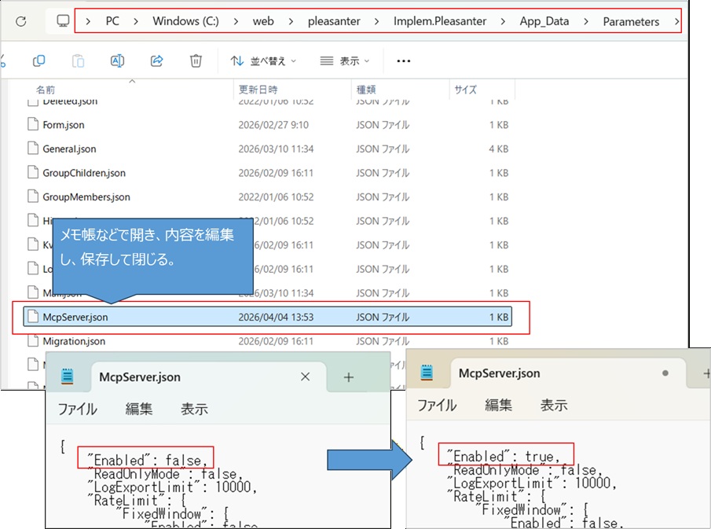This screenshot has width=711, height=529.
Task: Open ファイル menu in the Enabled false Notepad
Action: [77, 409]
